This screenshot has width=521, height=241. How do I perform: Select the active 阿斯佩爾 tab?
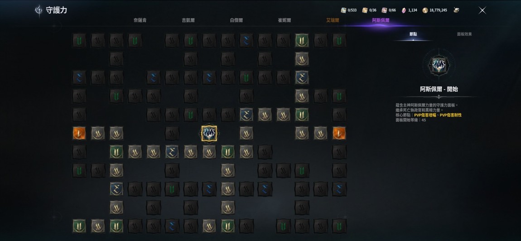coord(381,20)
